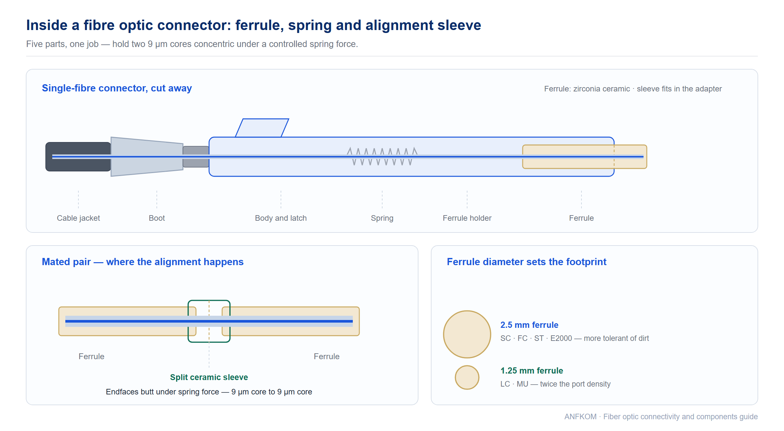Click the 'LC · MU — twice the port density' text
Viewport: 784px width, 431px height.
pyautogui.click(x=555, y=384)
